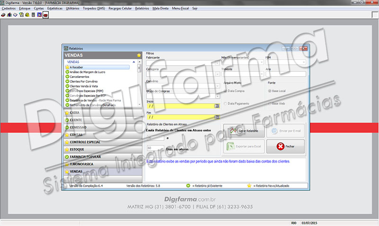Open the calculator toolbar icon
This screenshot has height=226, width=379.
pyautogui.click(x=33, y=15)
